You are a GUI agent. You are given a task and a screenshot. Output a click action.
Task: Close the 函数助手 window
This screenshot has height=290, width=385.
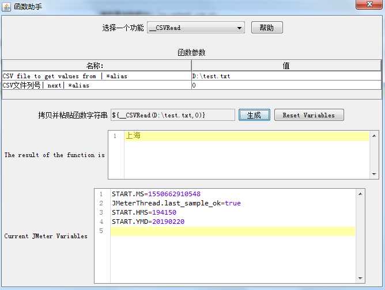(x=369, y=4)
